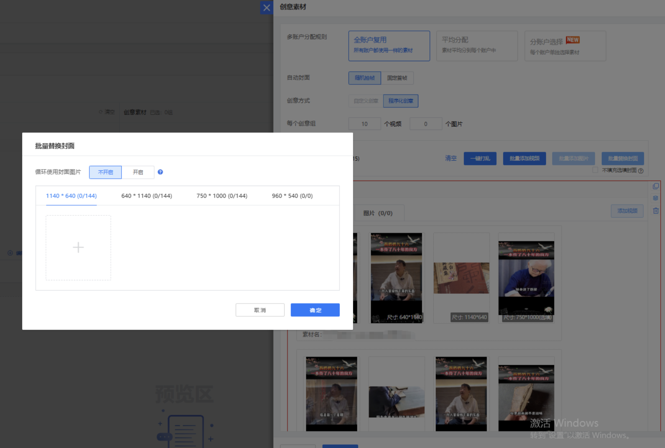This screenshot has height=448, width=665.
Task: Switch to the 750 * 1000 (0/144) tab
Action: tap(222, 196)
